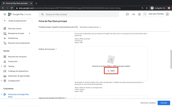Bookmark this page with star icon
This screenshot has width=172, height=107.
coord(147,8)
